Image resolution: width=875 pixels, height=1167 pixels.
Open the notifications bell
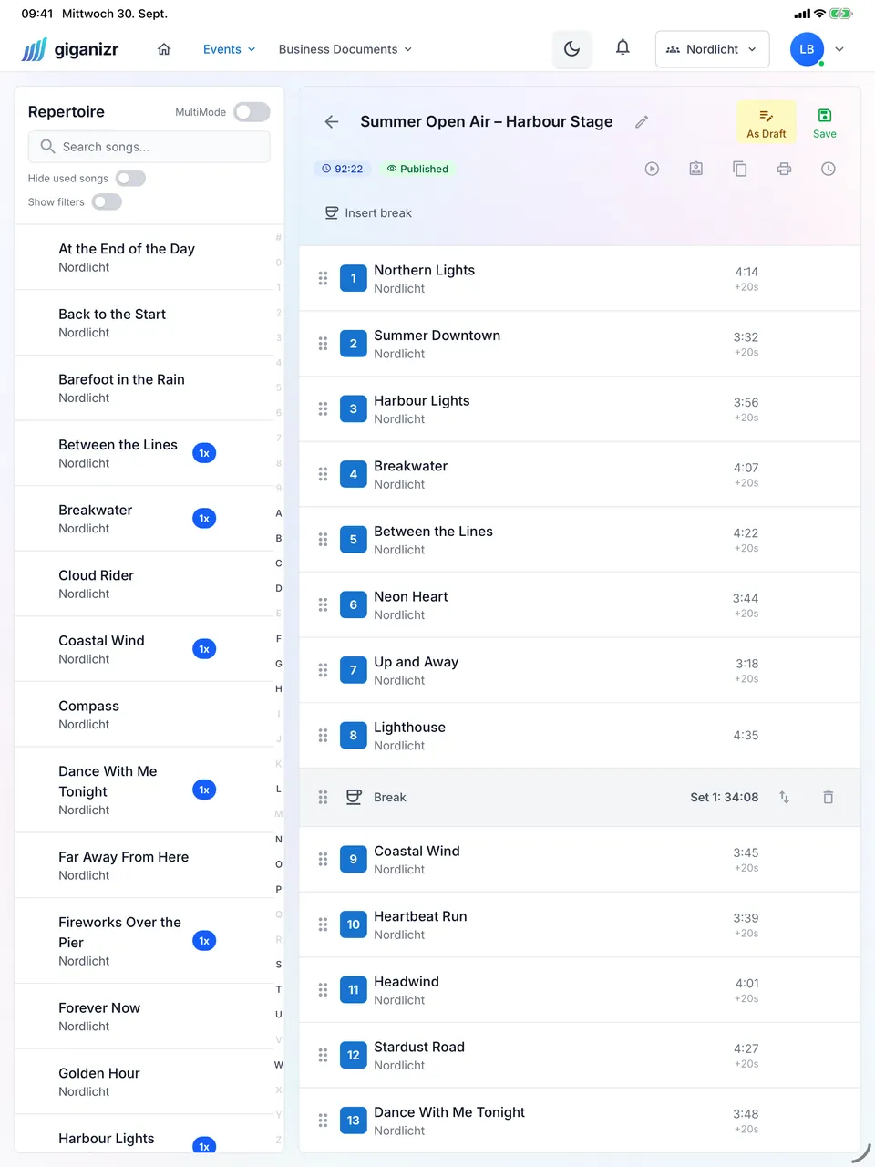pos(623,48)
